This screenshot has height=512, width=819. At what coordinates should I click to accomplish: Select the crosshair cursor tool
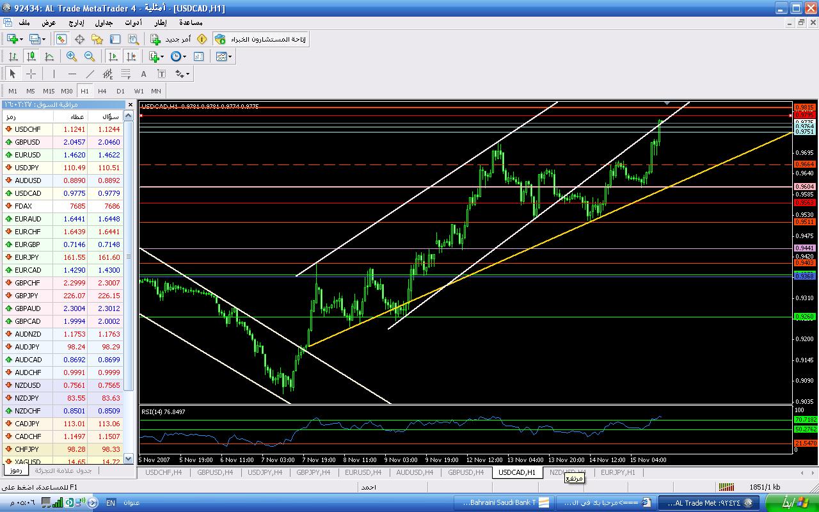point(31,74)
